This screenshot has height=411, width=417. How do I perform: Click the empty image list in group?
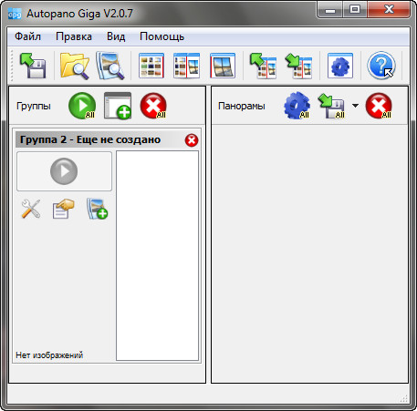pos(157,256)
